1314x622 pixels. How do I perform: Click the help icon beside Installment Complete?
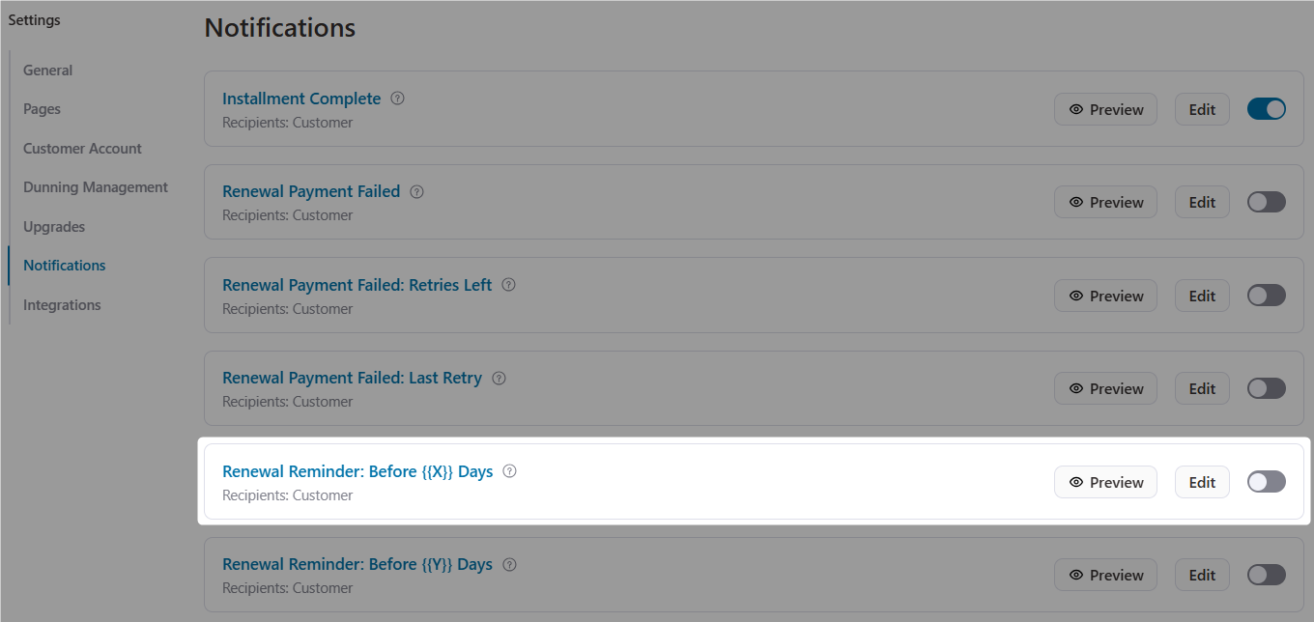[397, 98]
